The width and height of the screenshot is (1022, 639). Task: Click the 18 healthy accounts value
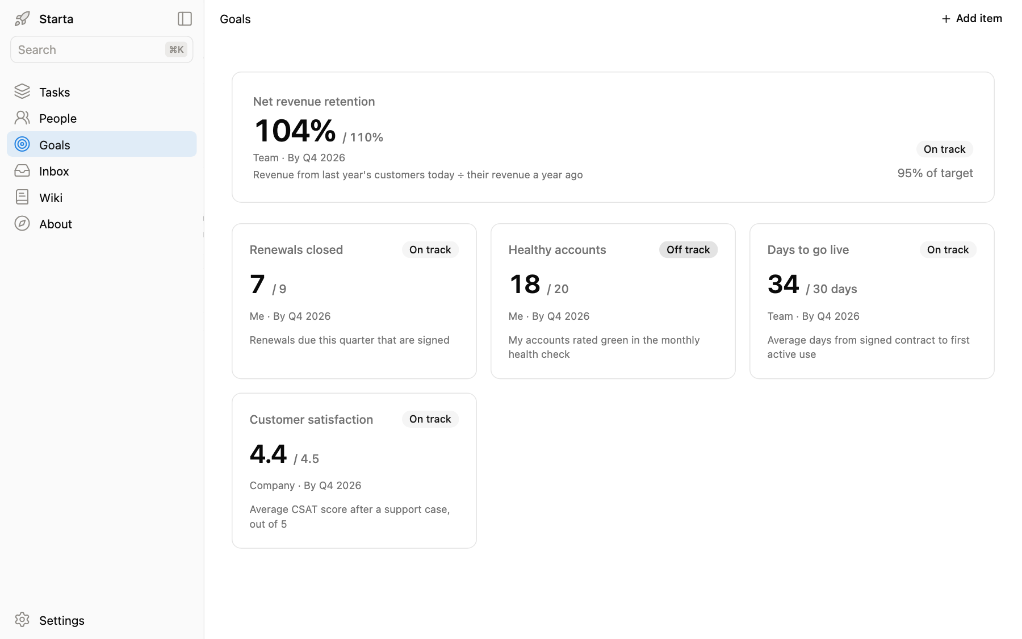525,284
